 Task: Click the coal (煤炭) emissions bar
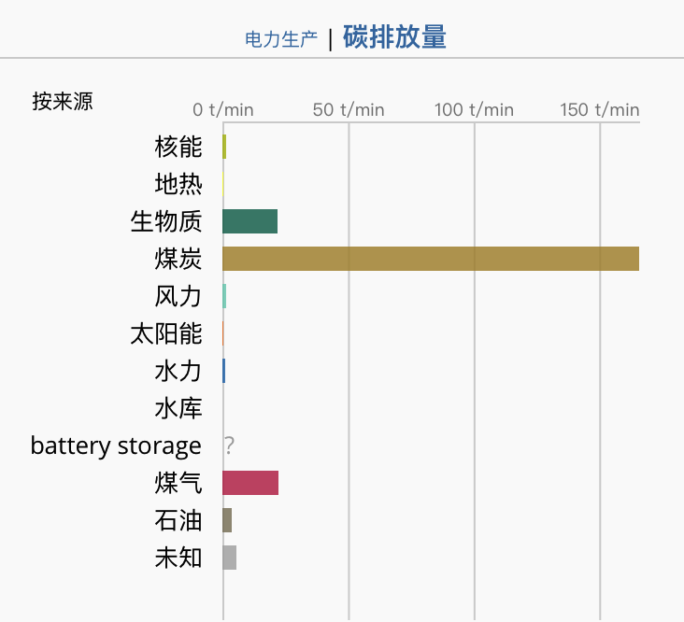tap(431, 259)
